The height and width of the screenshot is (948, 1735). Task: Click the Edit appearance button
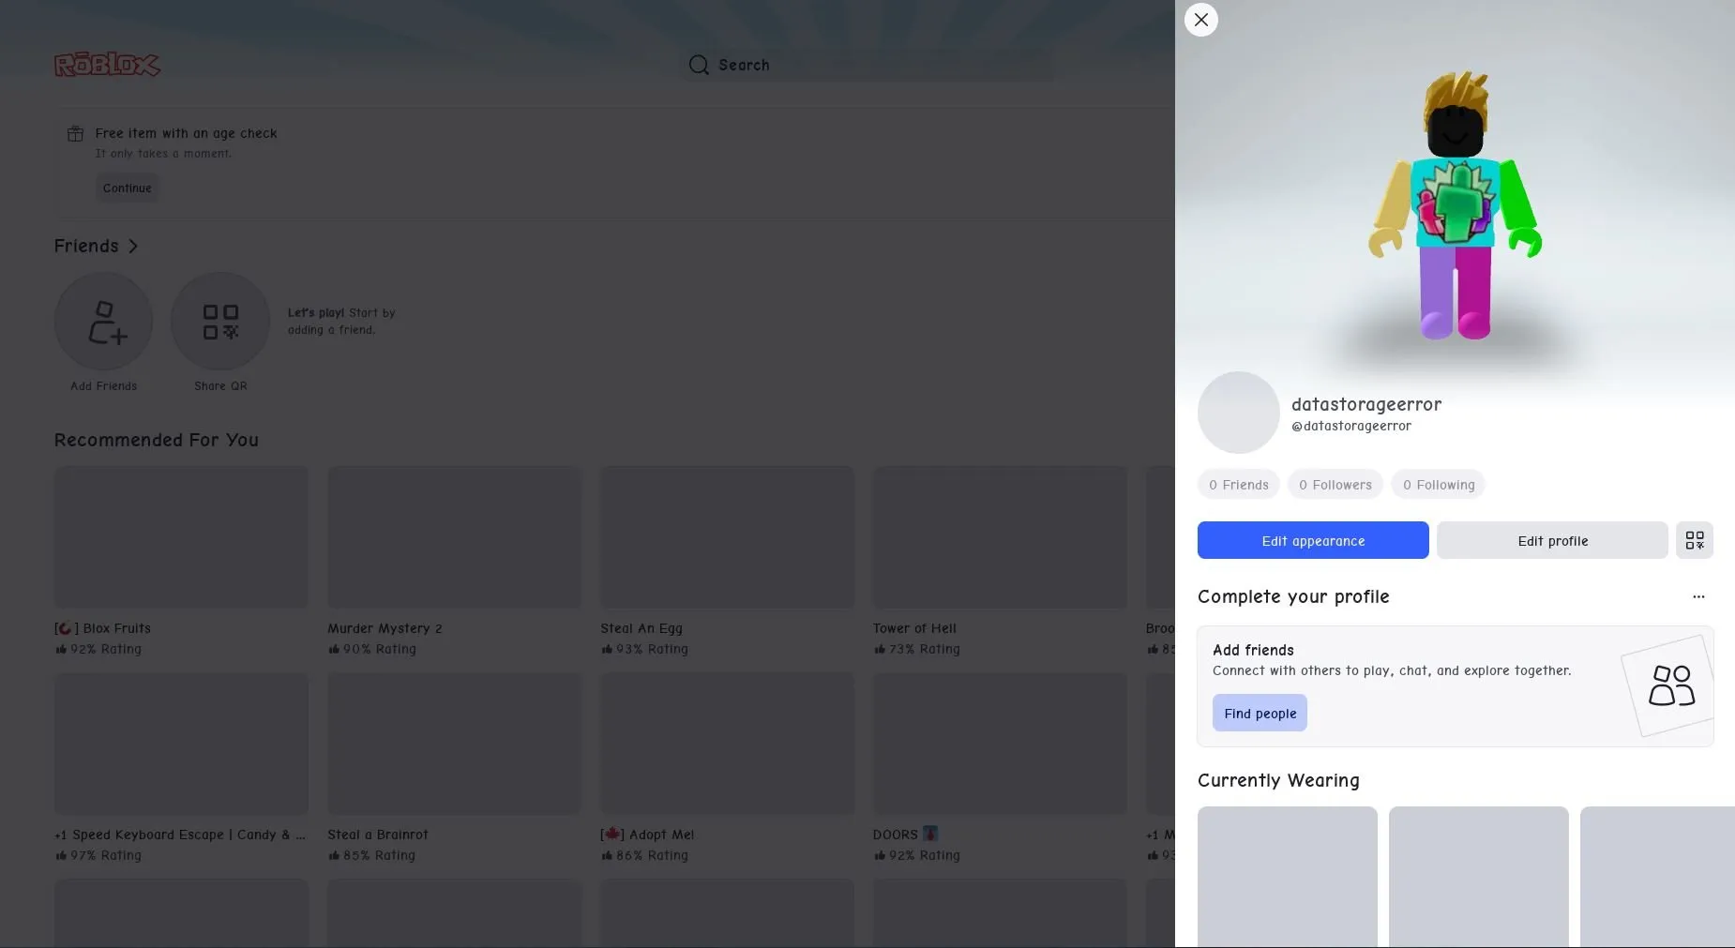pos(1313,540)
